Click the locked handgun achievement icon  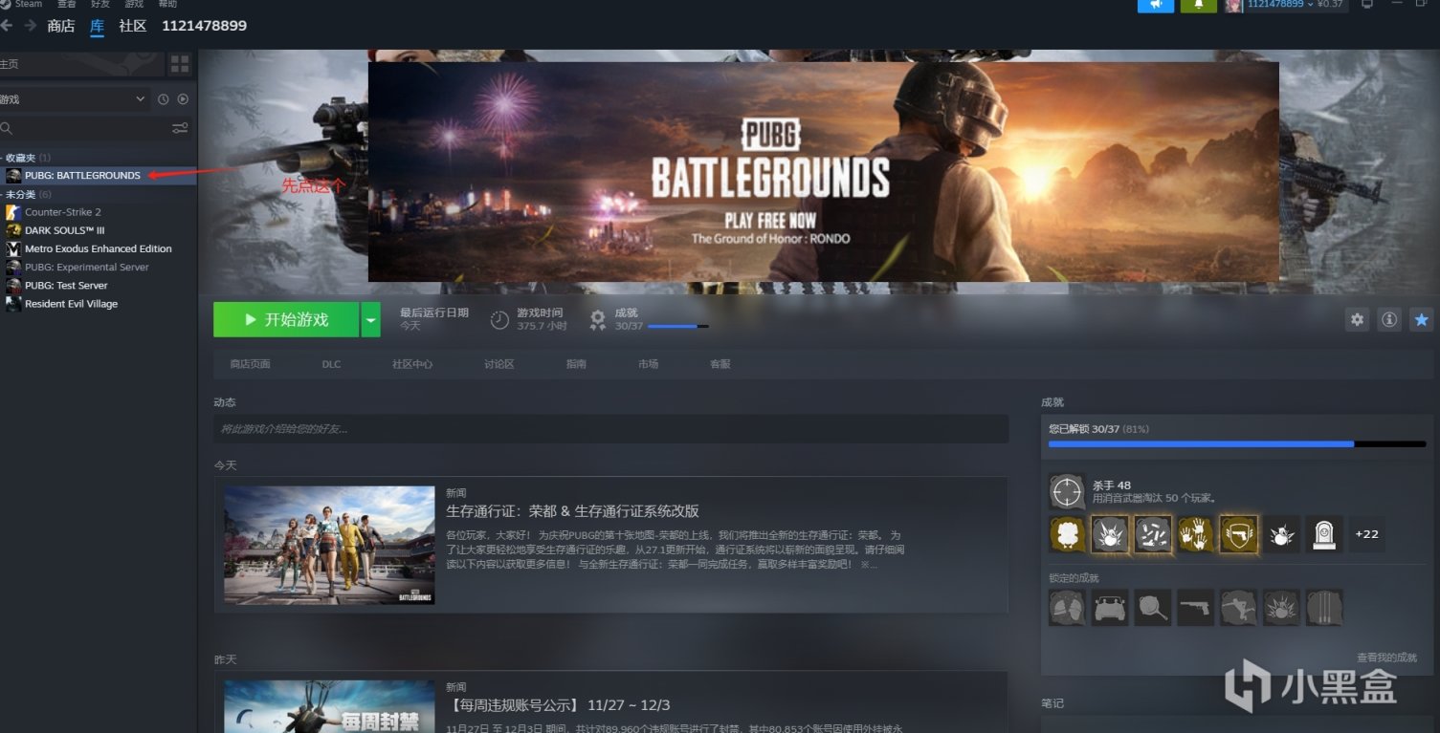1196,607
